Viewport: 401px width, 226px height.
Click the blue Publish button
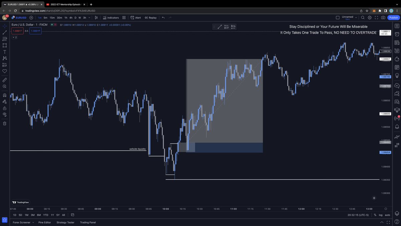pyautogui.click(x=393, y=18)
